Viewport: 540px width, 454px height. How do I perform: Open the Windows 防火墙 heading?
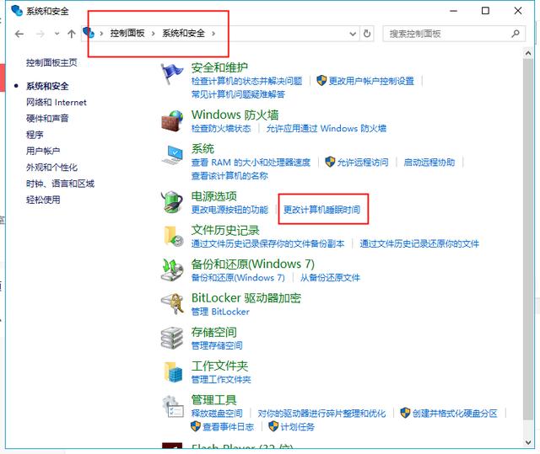(235, 115)
